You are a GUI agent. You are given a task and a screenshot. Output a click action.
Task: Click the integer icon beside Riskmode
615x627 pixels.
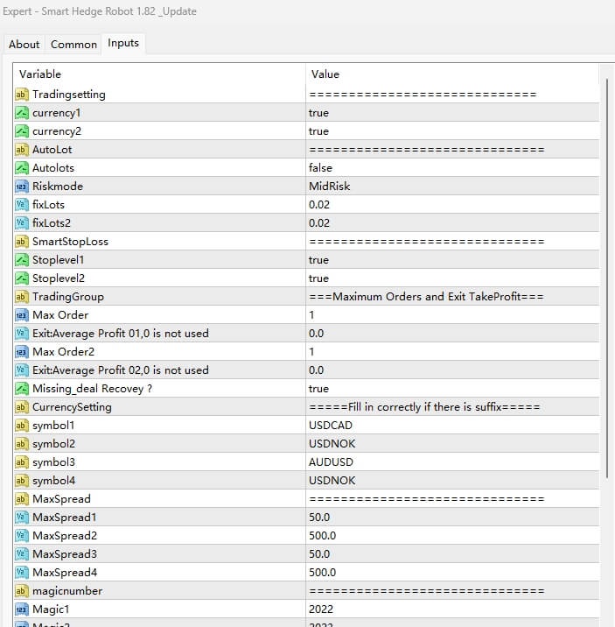[x=22, y=187]
